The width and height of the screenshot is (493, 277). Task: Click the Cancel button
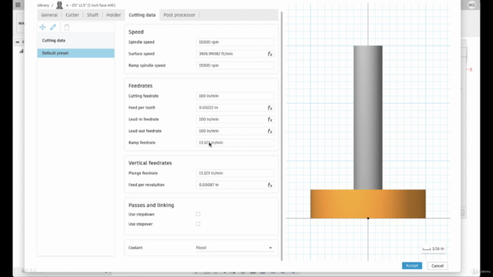(x=438, y=265)
